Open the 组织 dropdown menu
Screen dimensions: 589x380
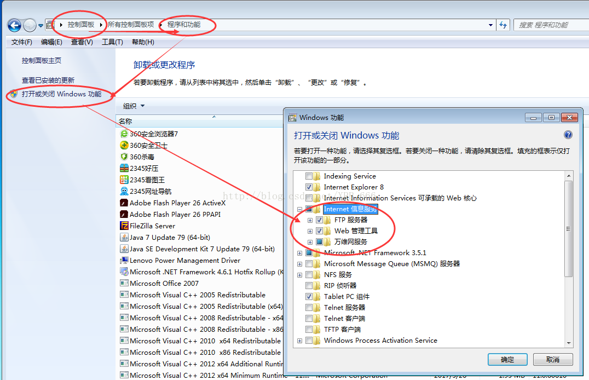pos(134,106)
